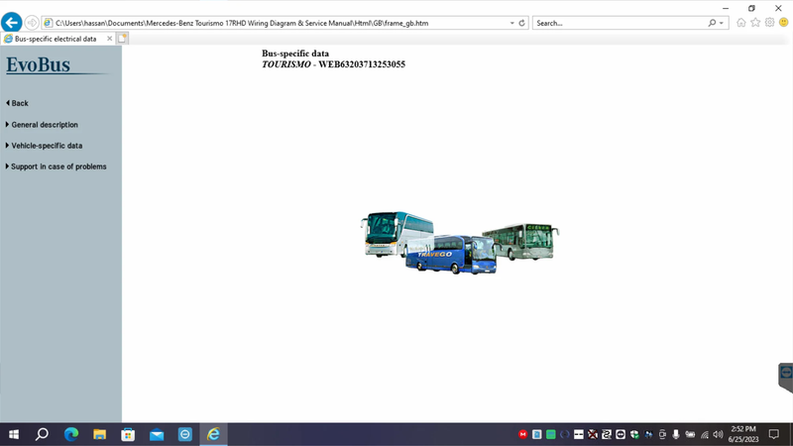Open the Favorites star icon
793x446 pixels.
click(x=755, y=23)
